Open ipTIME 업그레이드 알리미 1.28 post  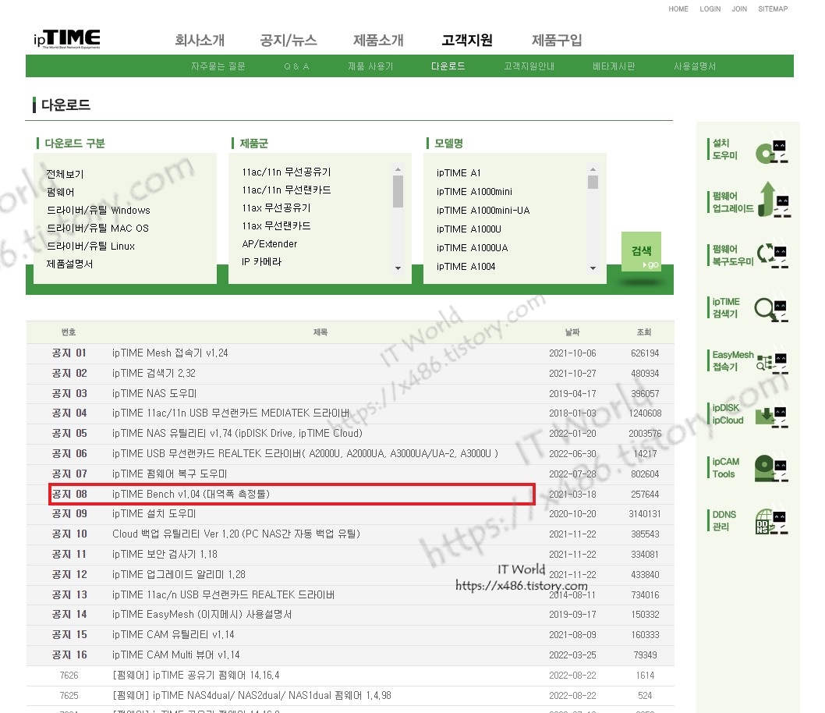[x=179, y=575]
